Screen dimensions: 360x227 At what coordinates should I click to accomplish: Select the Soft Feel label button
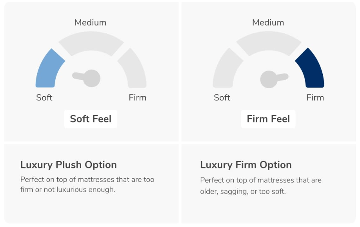(x=91, y=119)
